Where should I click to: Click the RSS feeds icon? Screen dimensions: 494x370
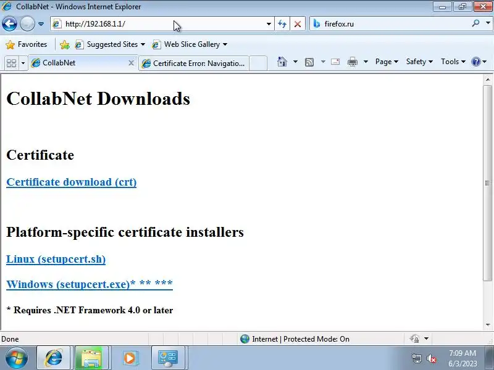309,62
